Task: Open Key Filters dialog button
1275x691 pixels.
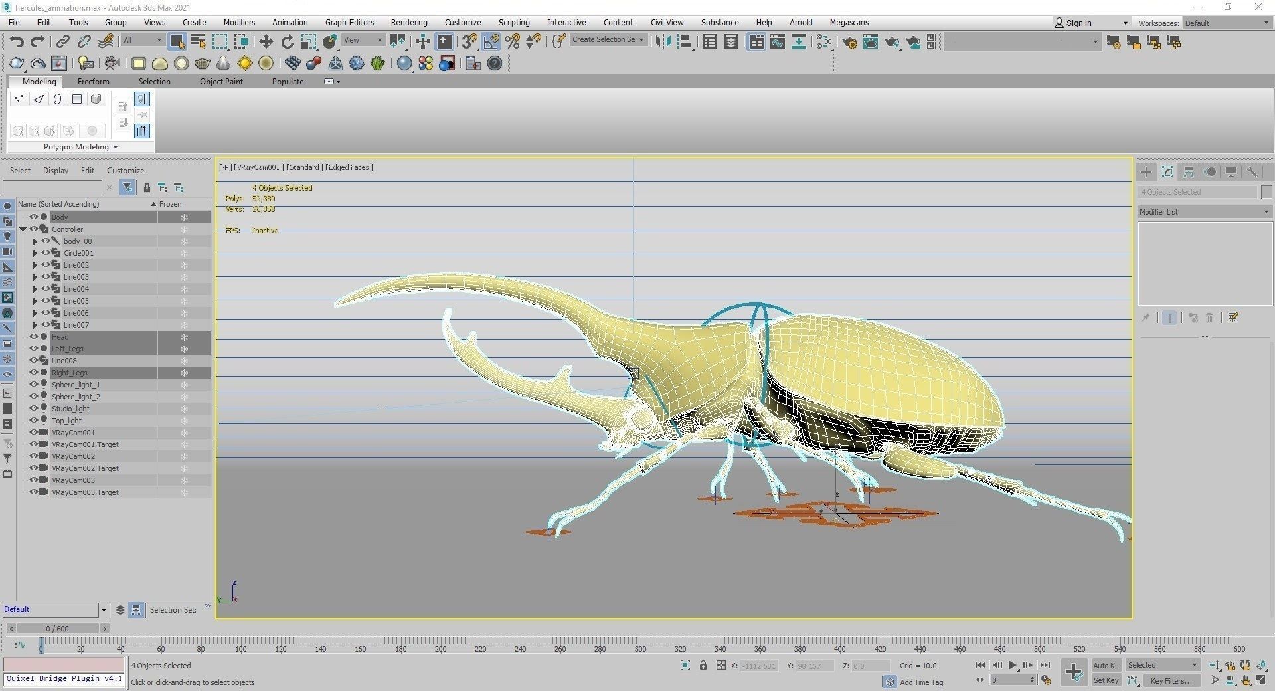Action: [x=1171, y=680]
